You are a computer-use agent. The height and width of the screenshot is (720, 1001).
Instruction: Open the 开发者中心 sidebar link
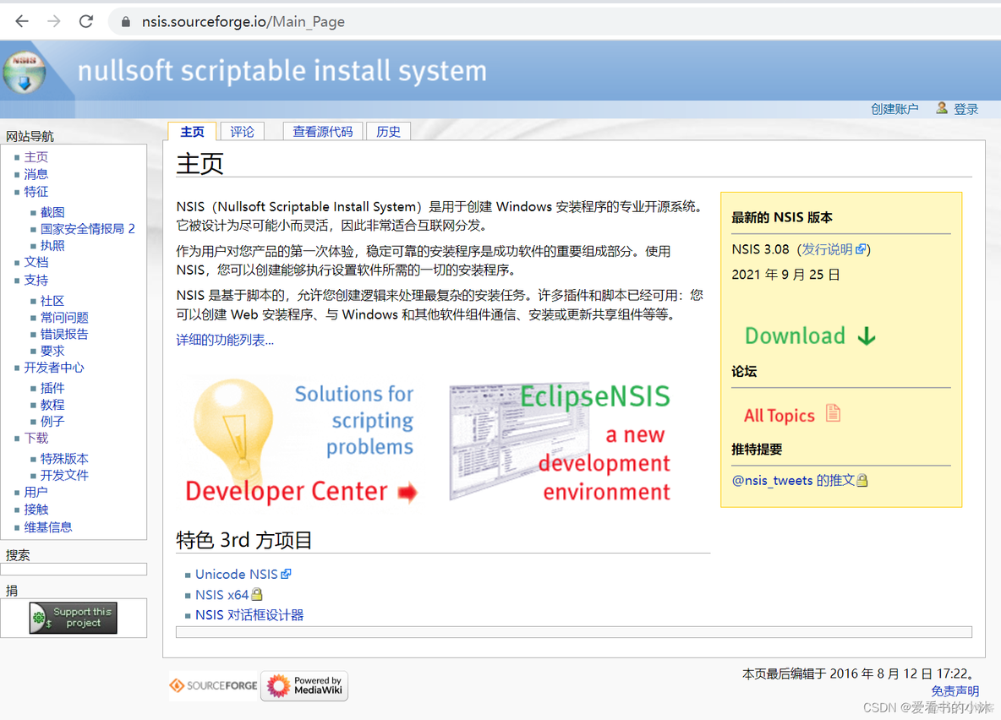pyautogui.click(x=53, y=368)
